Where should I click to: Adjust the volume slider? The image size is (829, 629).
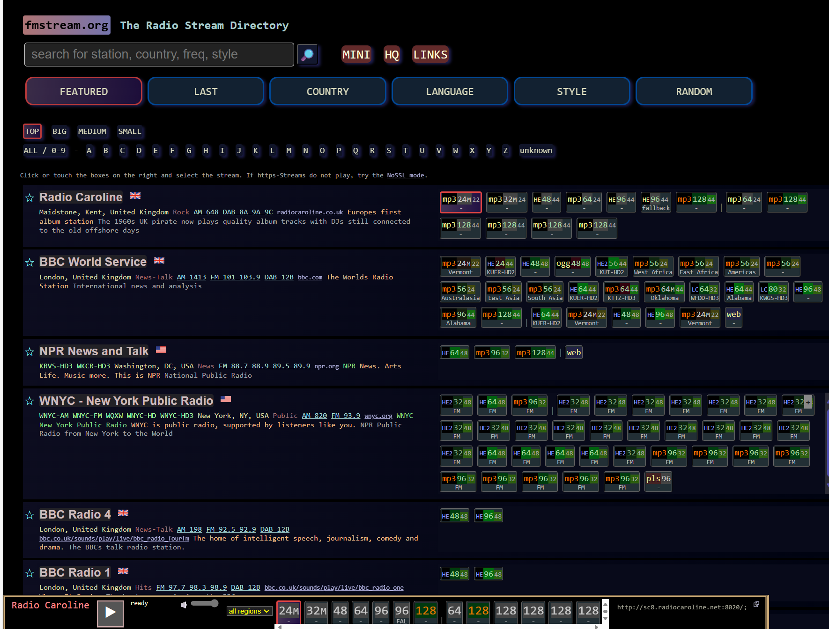(205, 603)
